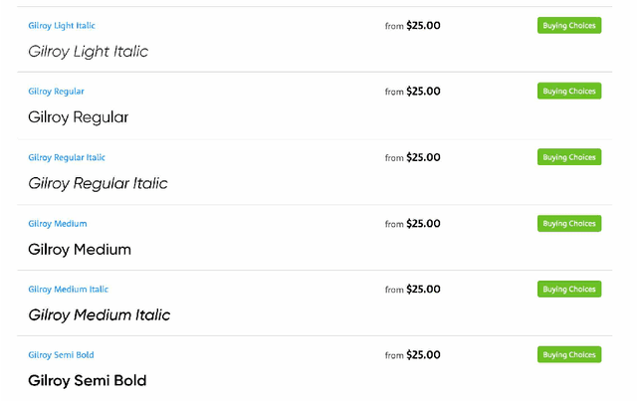This screenshot has height=401, width=637.
Task: Click Buying Choices for Gilroy Regular
Action: pyautogui.click(x=569, y=92)
